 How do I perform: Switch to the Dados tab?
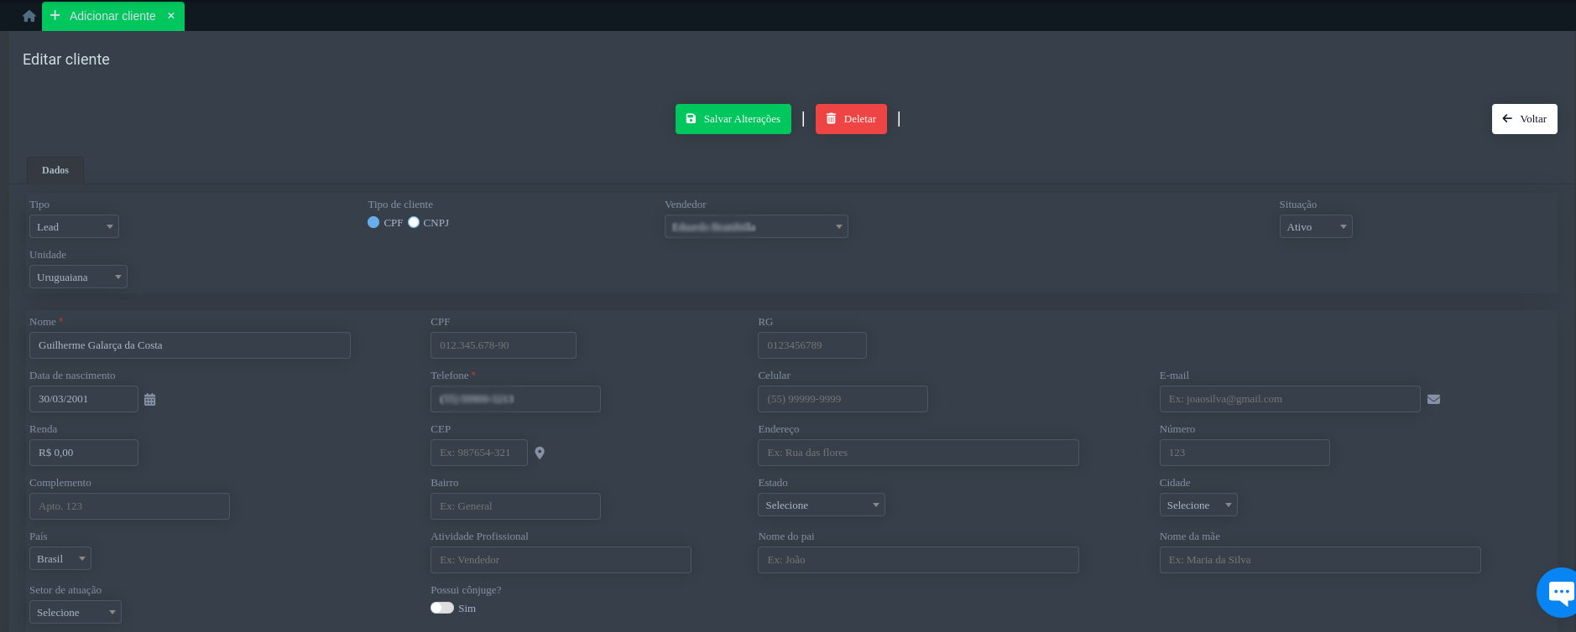pyautogui.click(x=55, y=170)
